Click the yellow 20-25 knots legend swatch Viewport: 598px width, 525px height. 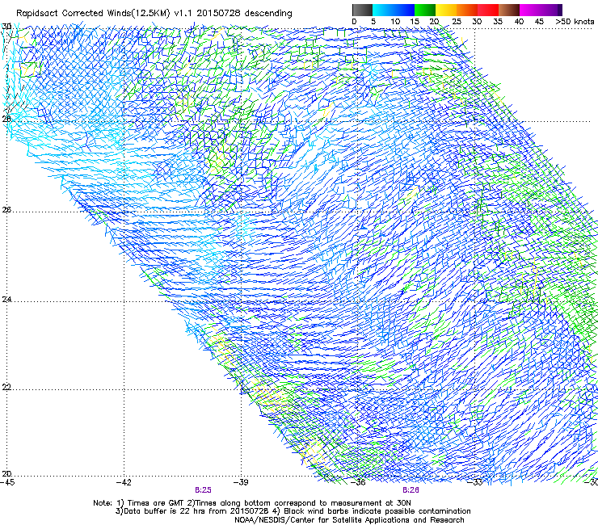446,10
